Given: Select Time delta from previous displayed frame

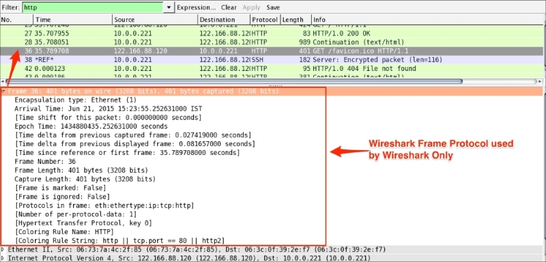Looking at the screenshot, I should pyautogui.click(x=134, y=144).
